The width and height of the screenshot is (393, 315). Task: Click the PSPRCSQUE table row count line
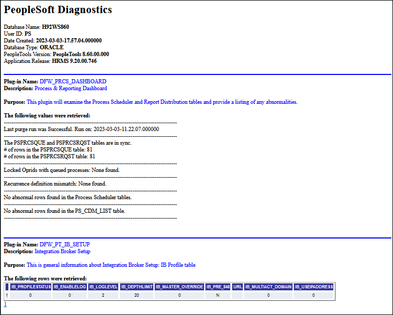click(x=48, y=149)
